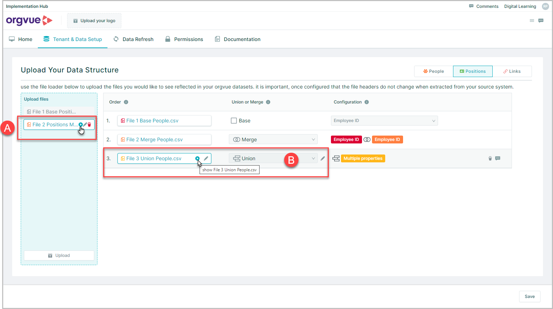The image size is (553, 309).
Task: Show File 3 Union People.csv preview icon
Action: pyautogui.click(x=197, y=158)
